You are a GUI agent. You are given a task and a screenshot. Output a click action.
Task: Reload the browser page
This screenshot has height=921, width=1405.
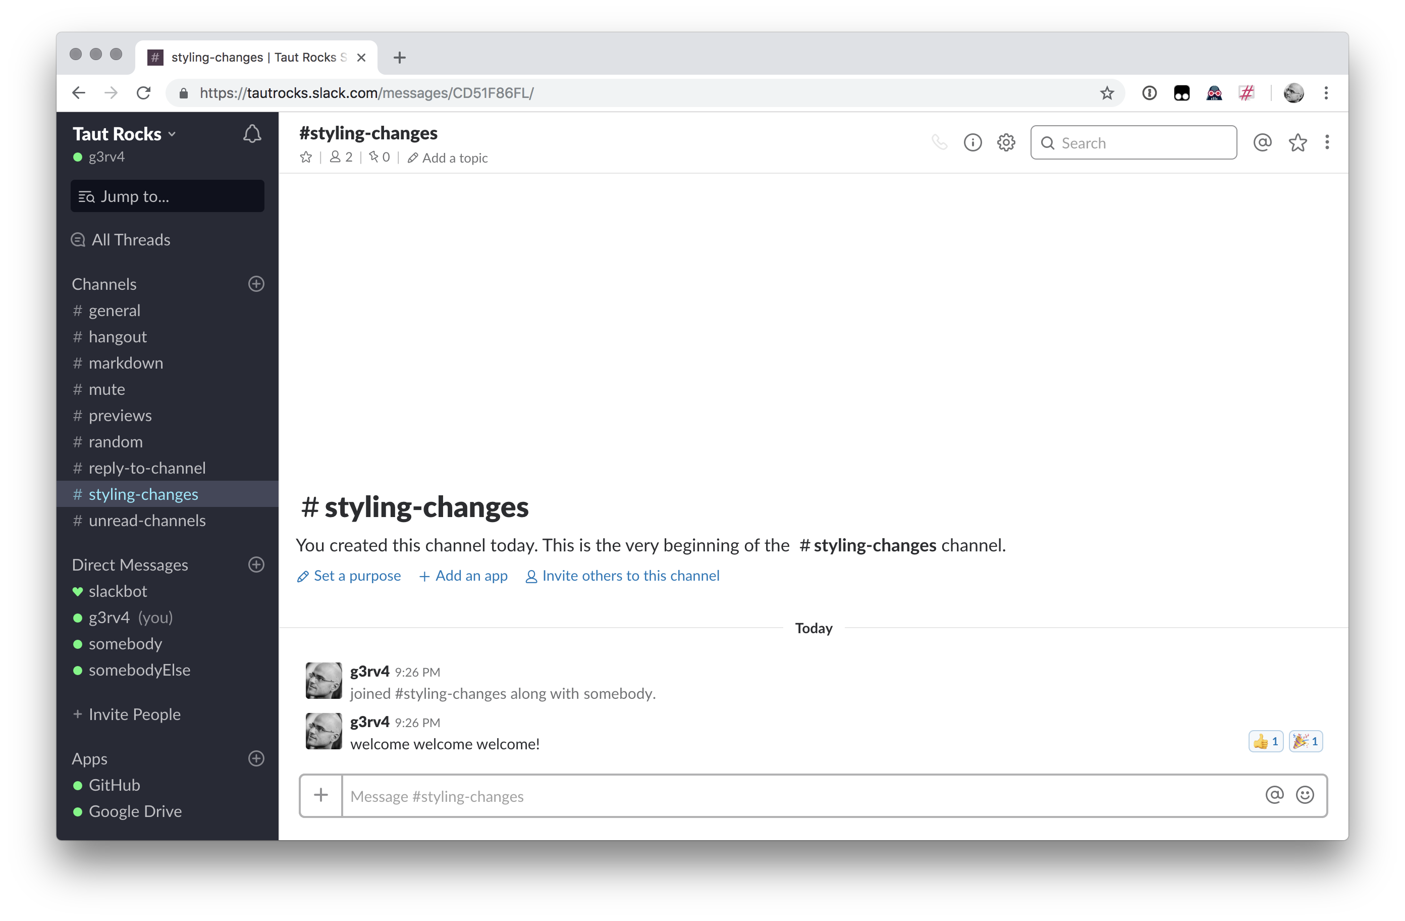tap(143, 93)
